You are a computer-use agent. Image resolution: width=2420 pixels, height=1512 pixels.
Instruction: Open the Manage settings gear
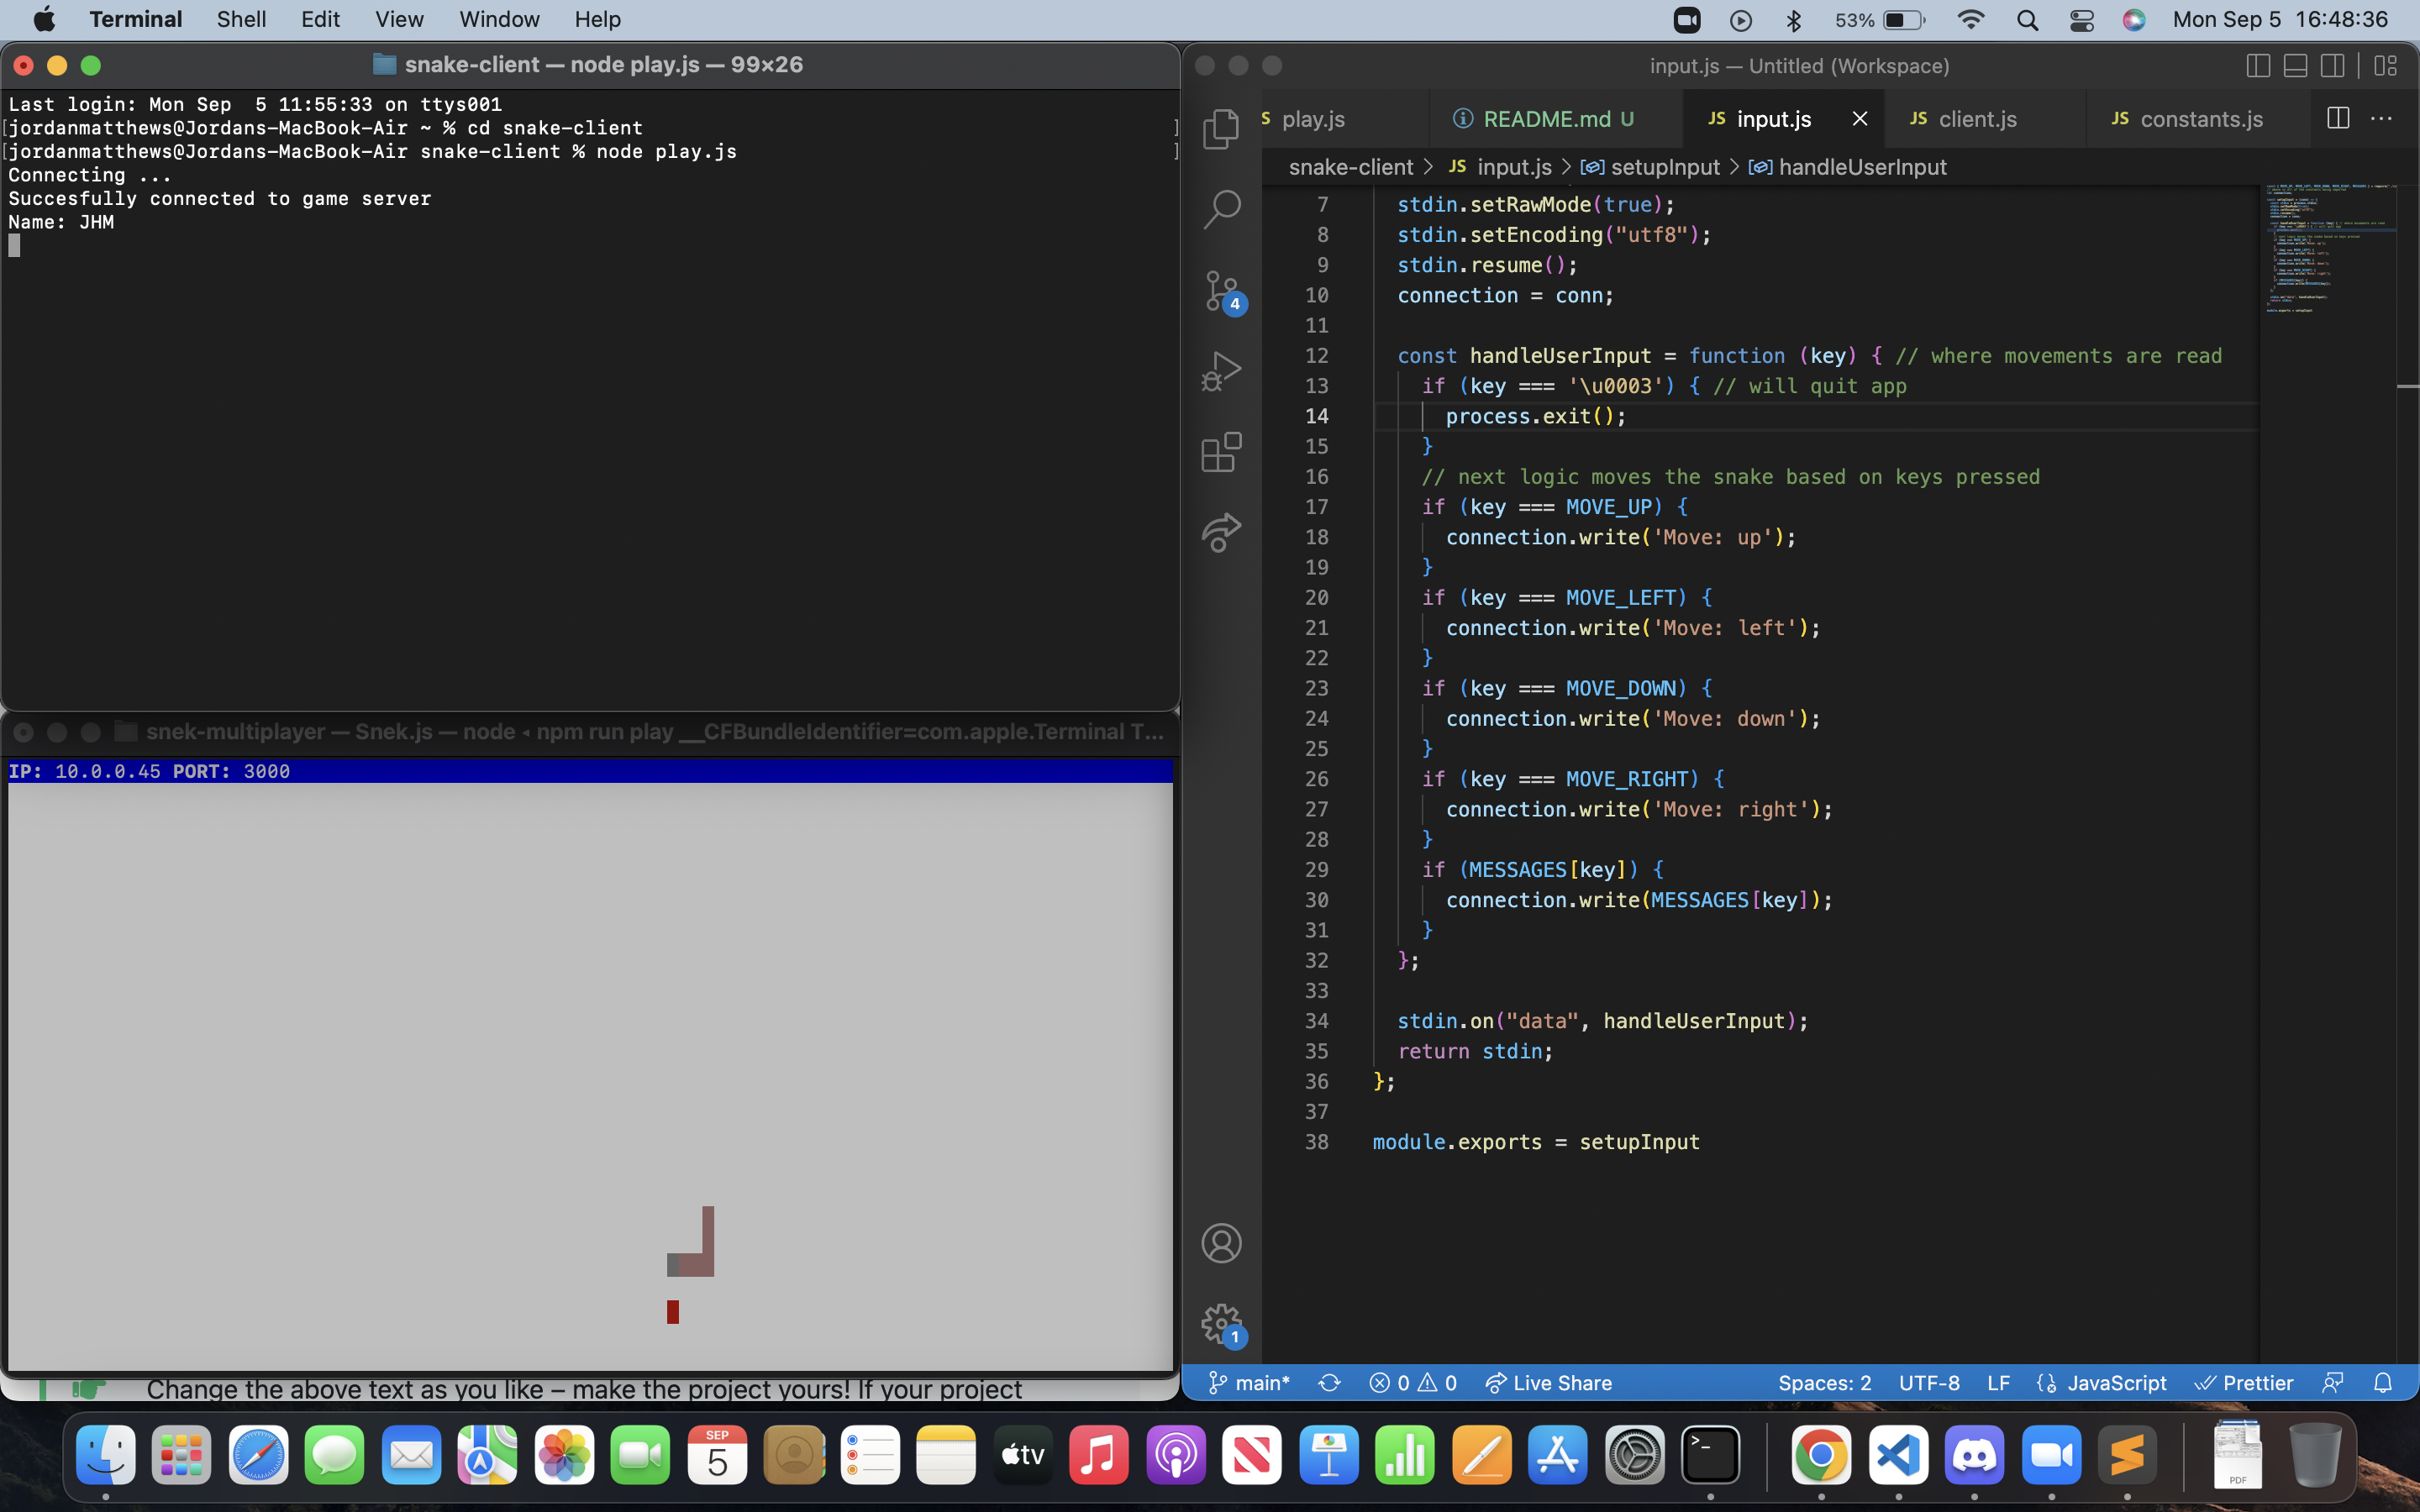[x=1221, y=1322]
